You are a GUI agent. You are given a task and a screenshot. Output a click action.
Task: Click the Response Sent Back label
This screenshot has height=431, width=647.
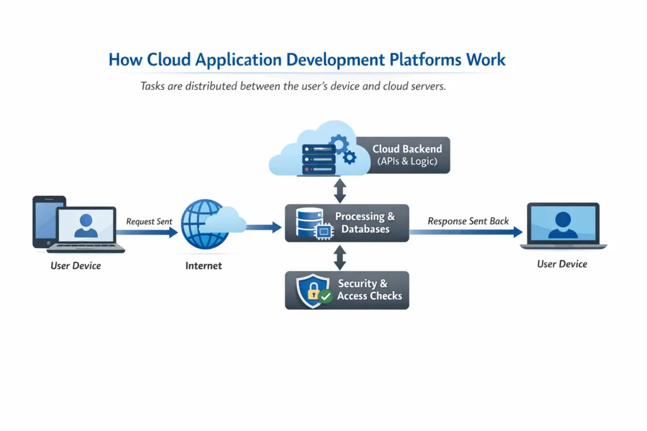[468, 221]
